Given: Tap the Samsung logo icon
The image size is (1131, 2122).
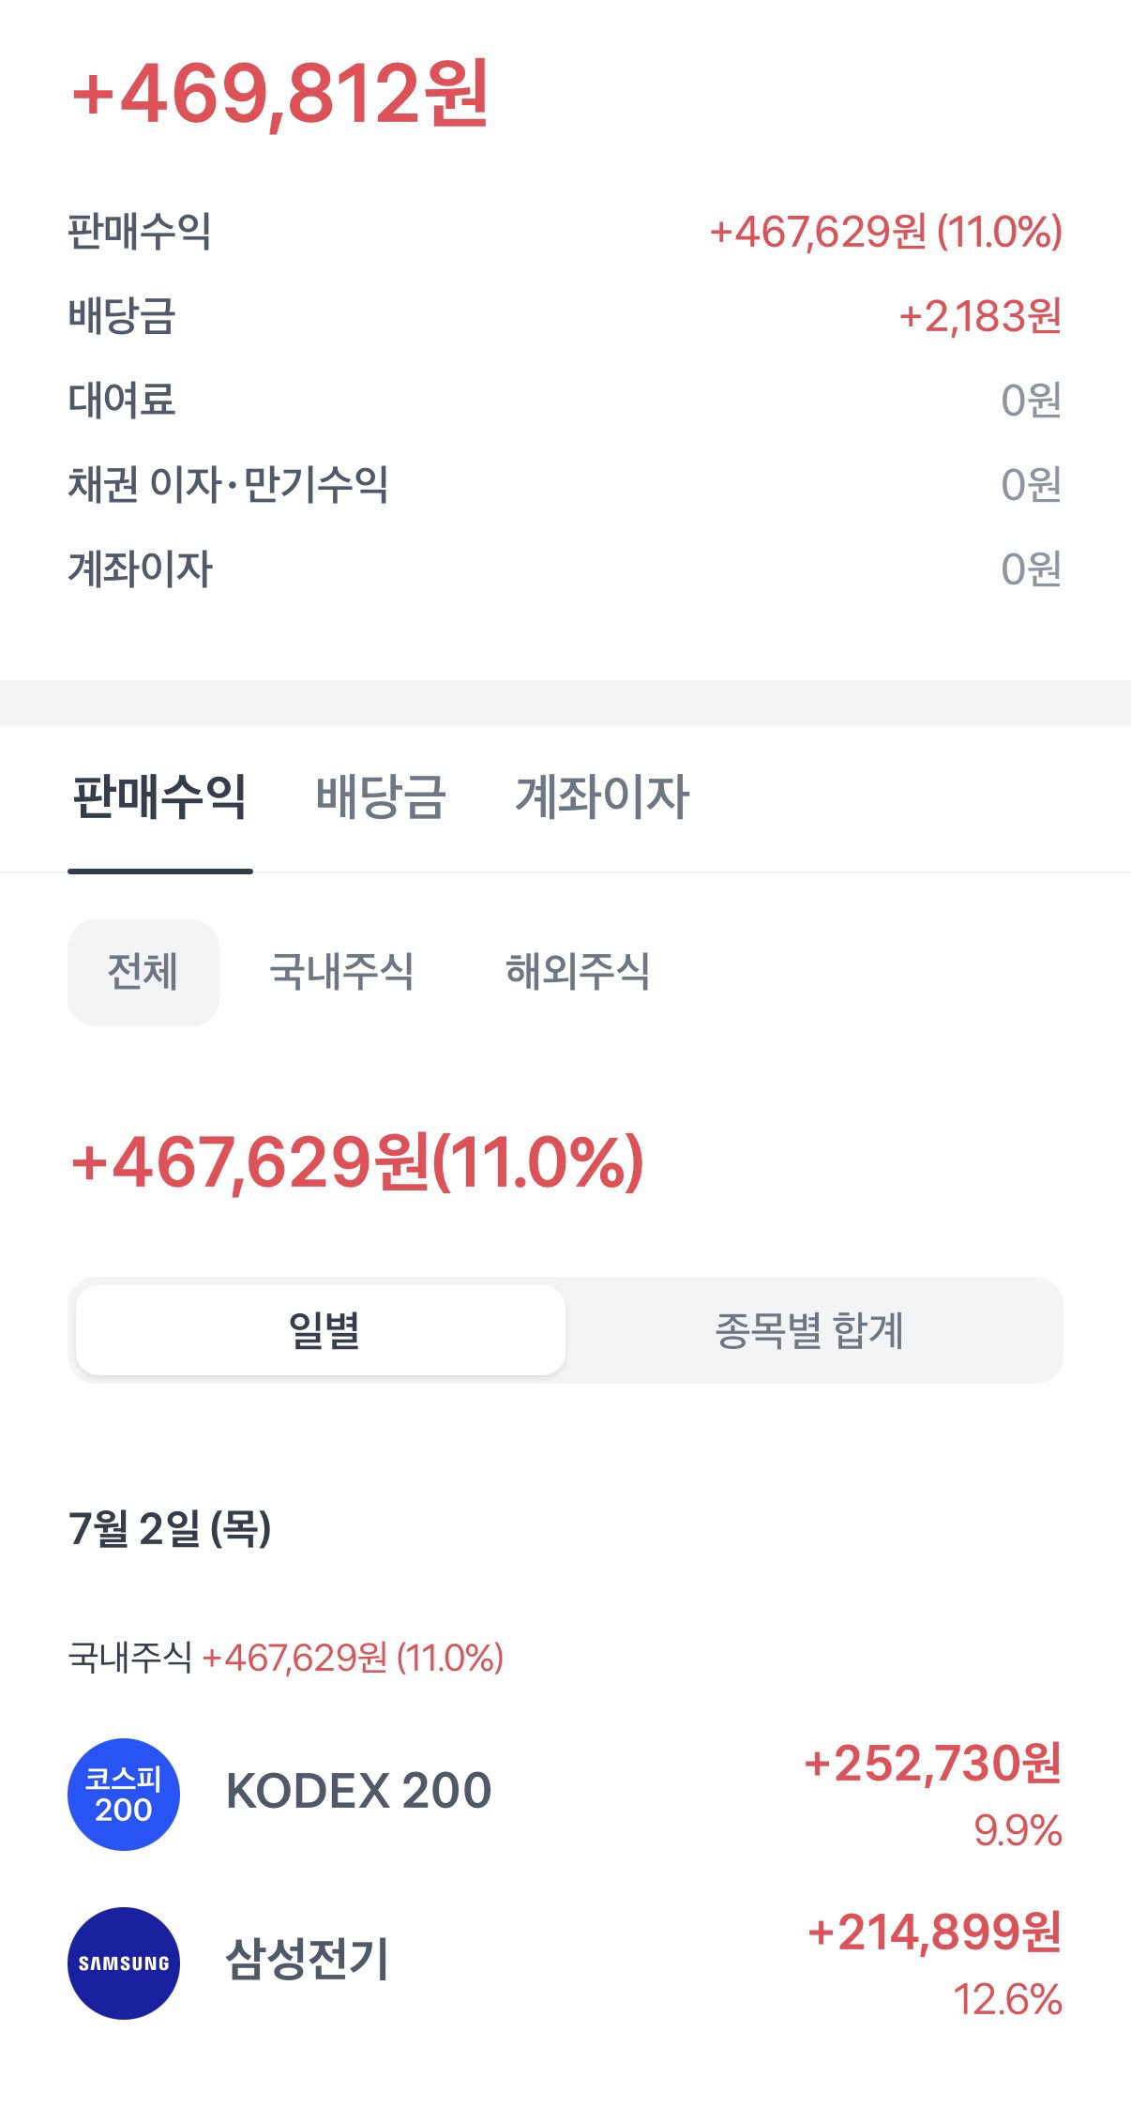Looking at the screenshot, I should 124,1963.
